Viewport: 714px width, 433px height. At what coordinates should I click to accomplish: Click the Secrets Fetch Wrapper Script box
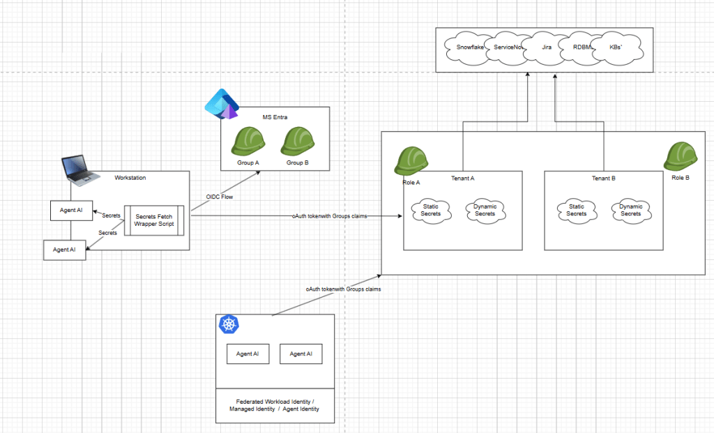pos(153,220)
